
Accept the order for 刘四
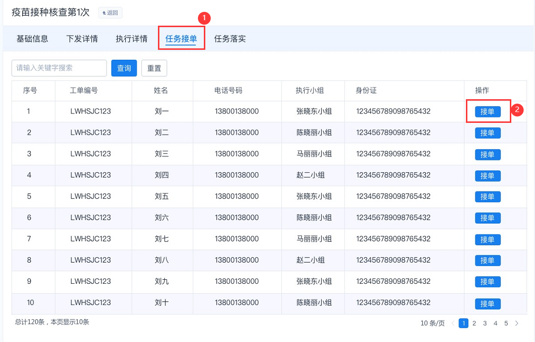click(488, 176)
